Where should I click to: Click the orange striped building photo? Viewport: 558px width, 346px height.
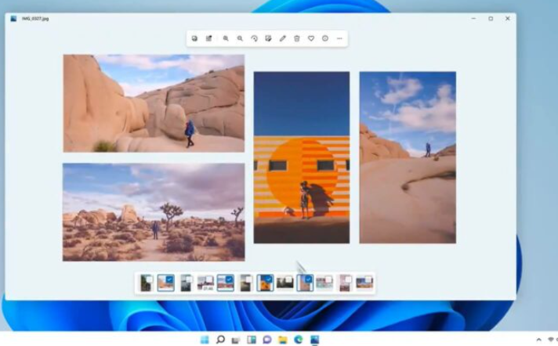[x=302, y=157]
